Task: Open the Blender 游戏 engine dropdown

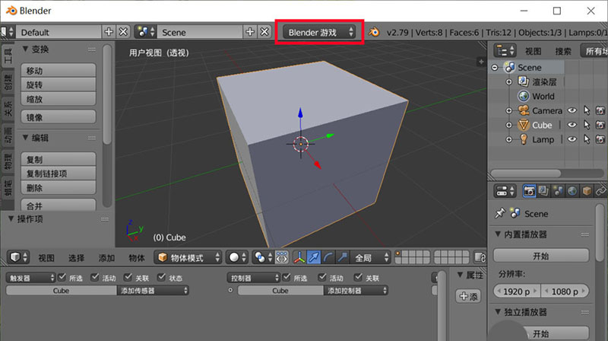Action: [318, 32]
